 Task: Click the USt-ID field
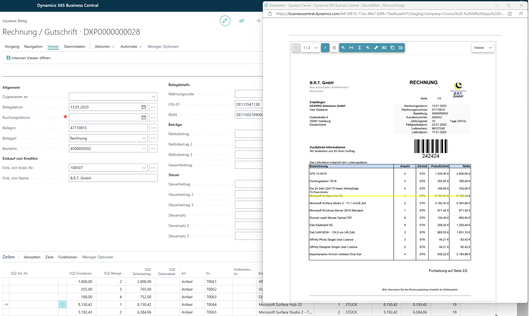click(249, 104)
